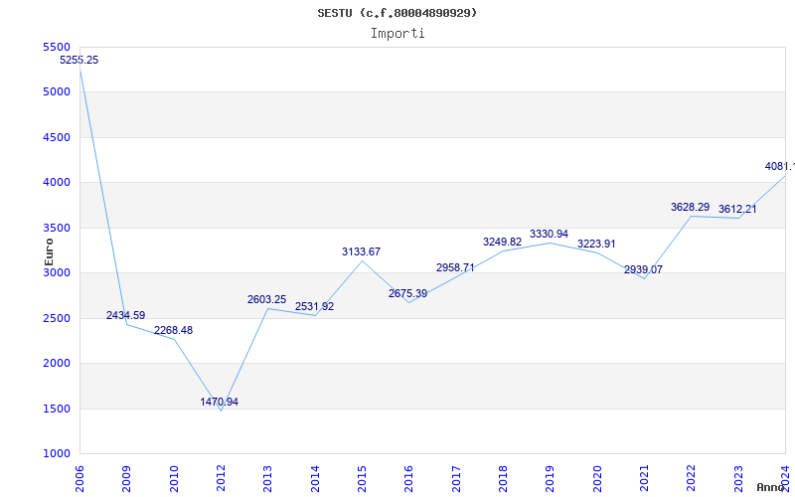Click the 3628.29 data label
The width and height of the screenshot is (795, 497).
(x=690, y=207)
